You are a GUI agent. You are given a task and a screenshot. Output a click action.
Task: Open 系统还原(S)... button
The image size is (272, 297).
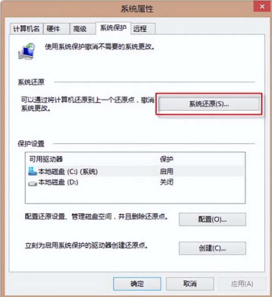pos(209,104)
